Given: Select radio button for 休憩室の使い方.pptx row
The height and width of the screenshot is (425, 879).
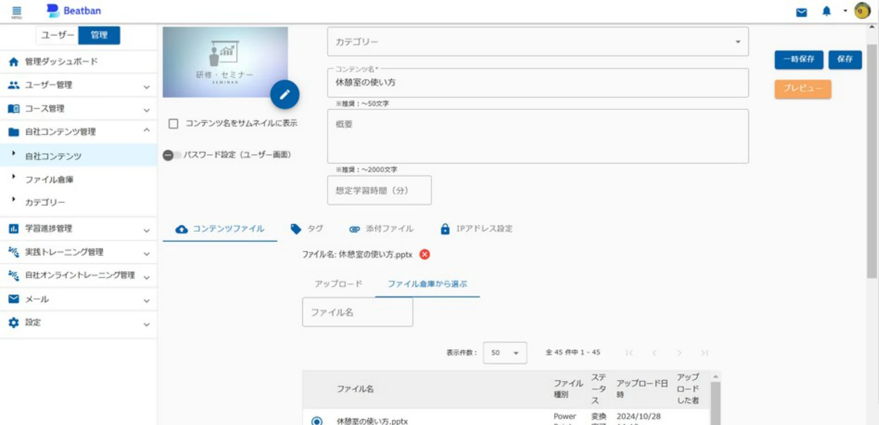Looking at the screenshot, I should click(x=317, y=421).
